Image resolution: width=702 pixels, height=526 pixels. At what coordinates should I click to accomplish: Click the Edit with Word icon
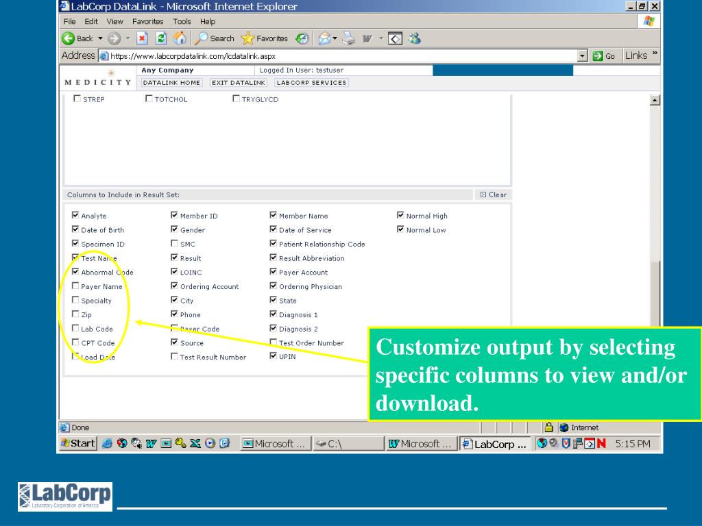367,39
